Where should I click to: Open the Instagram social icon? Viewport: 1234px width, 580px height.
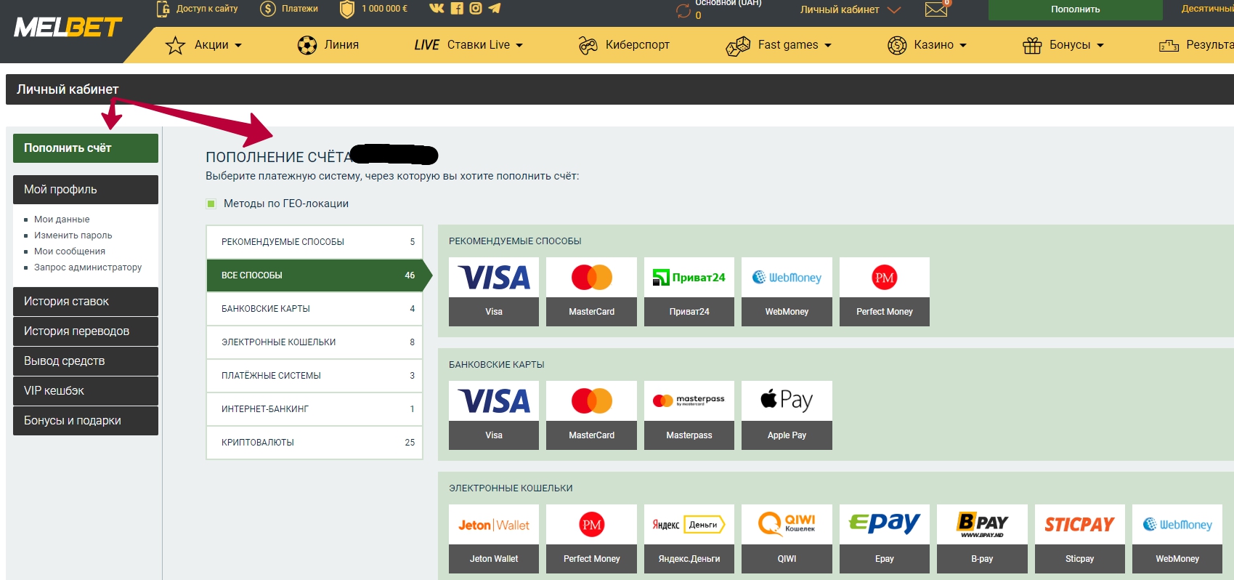[476, 9]
